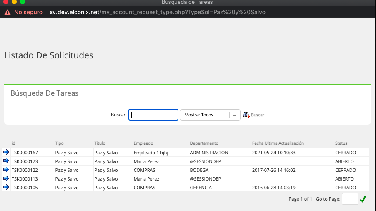This screenshot has width=376, height=211.
Task: Click the date 2021-05-24 10:10:33
Action: pos(273,153)
